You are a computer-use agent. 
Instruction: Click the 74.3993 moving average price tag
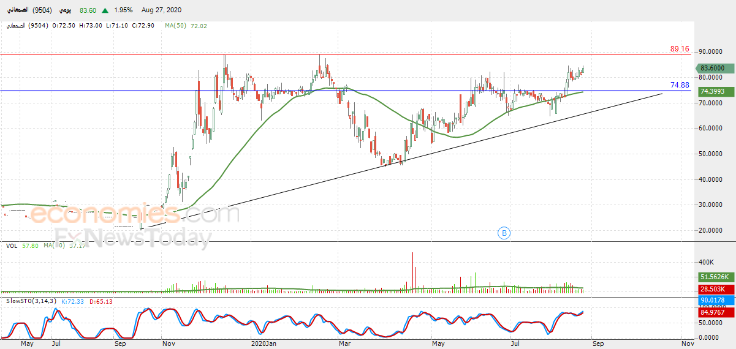click(x=715, y=91)
